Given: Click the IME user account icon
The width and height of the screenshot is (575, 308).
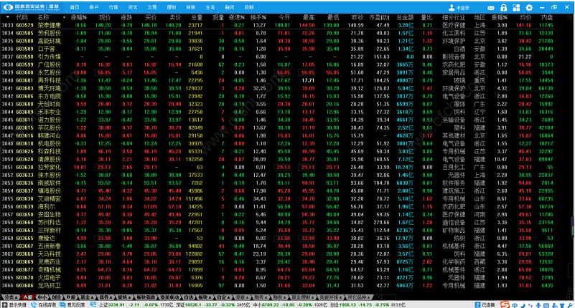Looking at the screenshot, I should point(554,305).
